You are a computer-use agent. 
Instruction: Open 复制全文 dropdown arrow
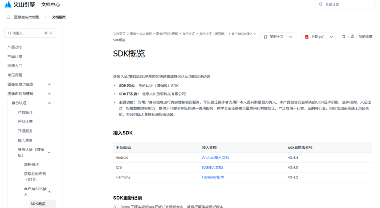pyautogui.click(x=291, y=37)
